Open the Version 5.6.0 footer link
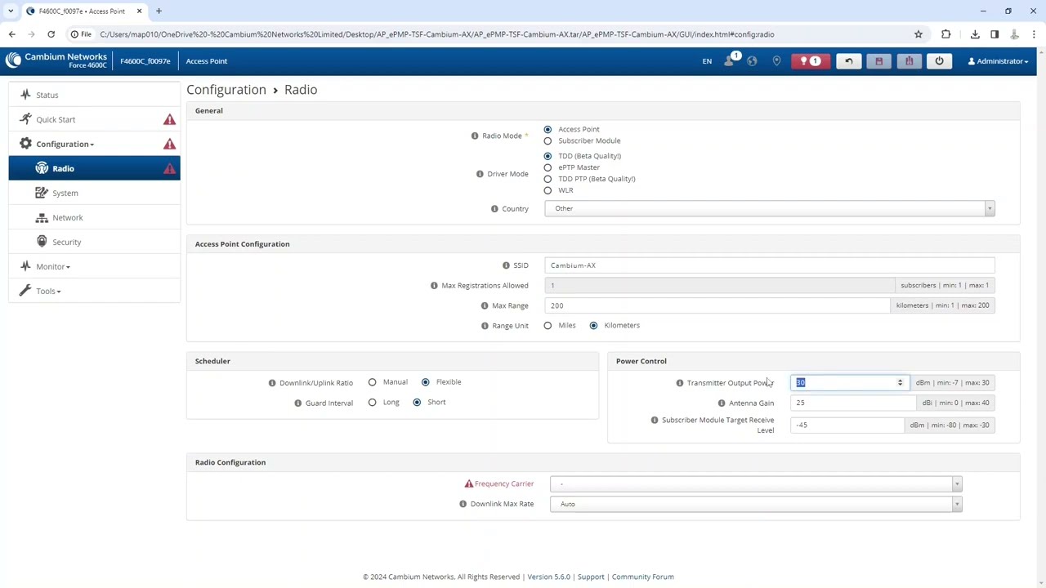 click(x=548, y=577)
